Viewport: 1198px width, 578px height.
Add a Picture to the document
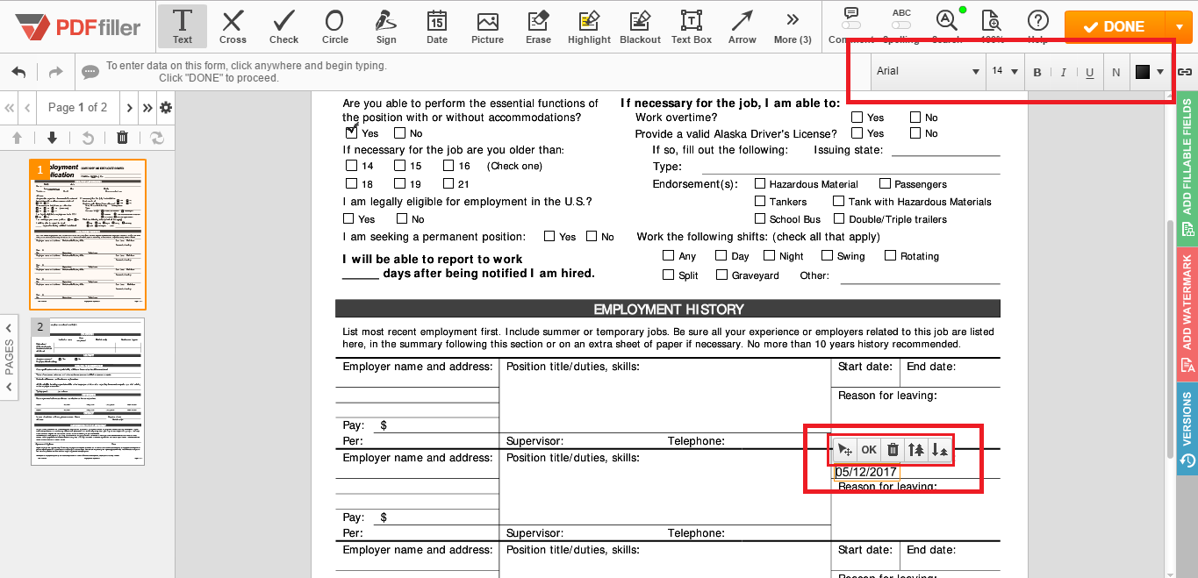487,26
